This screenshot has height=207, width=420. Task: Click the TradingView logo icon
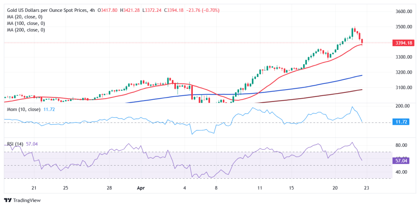7,200
